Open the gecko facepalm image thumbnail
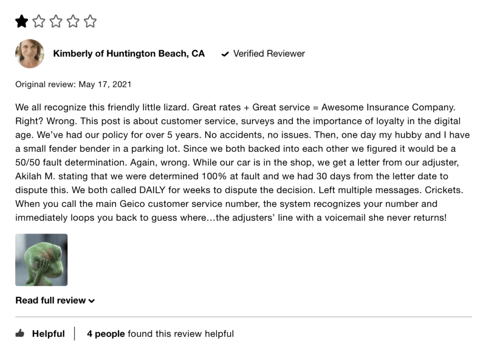The image size is (486, 355). (x=41, y=260)
